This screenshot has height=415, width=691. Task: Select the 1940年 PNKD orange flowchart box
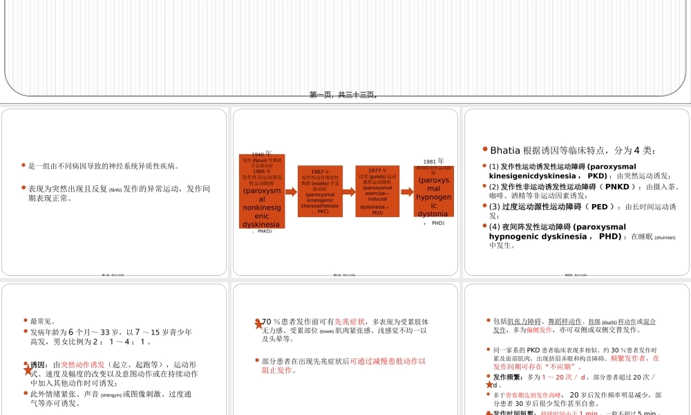click(261, 192)
